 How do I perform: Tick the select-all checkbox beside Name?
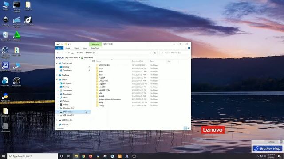[x=94, y=61]
